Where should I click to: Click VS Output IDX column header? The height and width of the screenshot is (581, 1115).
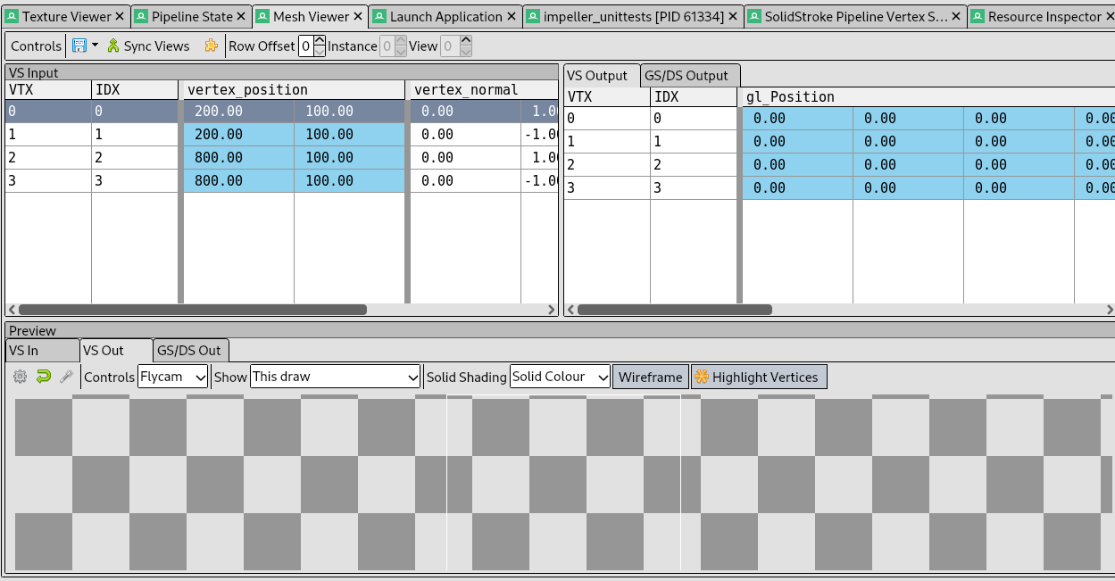(694, 96)
